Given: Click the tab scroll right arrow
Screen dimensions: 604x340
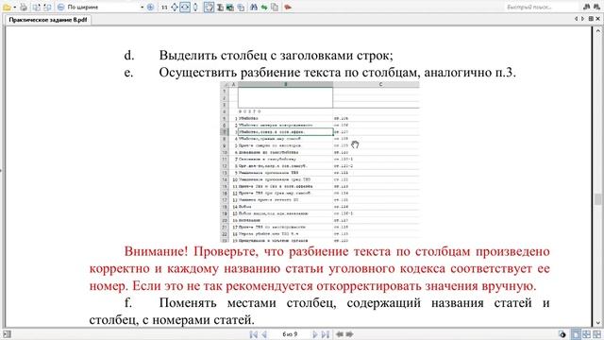Looking at the screenshot, I should pos(582,19).
